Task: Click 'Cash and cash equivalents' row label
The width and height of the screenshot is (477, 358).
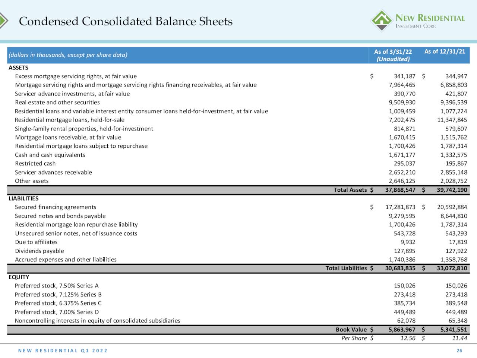Action: pyautogui.click(x=50, y=155)
